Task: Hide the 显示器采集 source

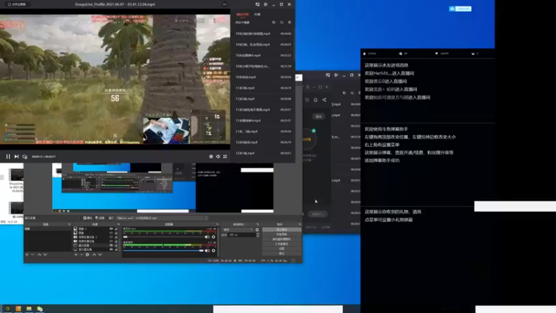Action: 111,250
